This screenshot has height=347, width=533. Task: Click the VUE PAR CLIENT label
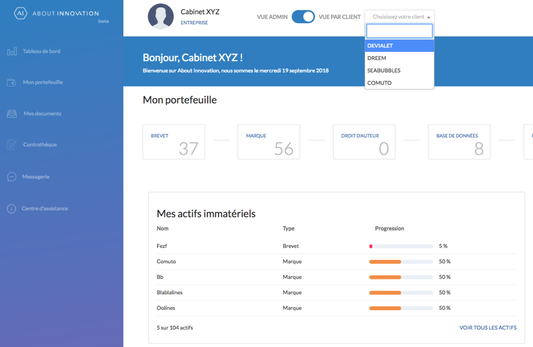click(x=340, y=17)
